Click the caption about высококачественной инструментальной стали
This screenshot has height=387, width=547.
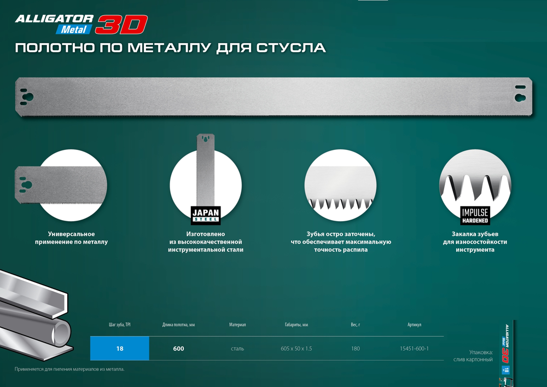coord(206,242)
